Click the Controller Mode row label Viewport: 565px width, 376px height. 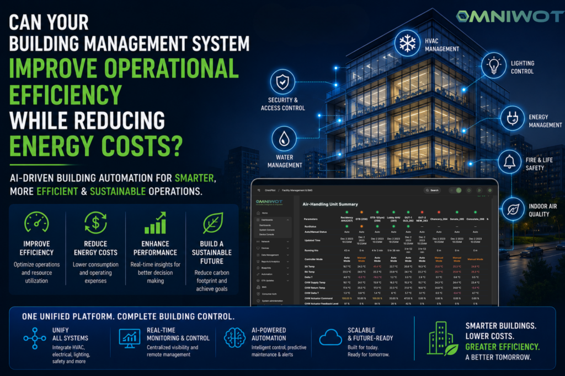tap(313, 259)
